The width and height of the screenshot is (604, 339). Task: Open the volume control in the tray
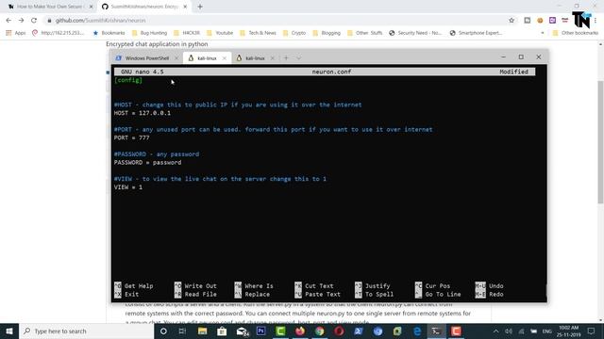[x=509, y=331]
